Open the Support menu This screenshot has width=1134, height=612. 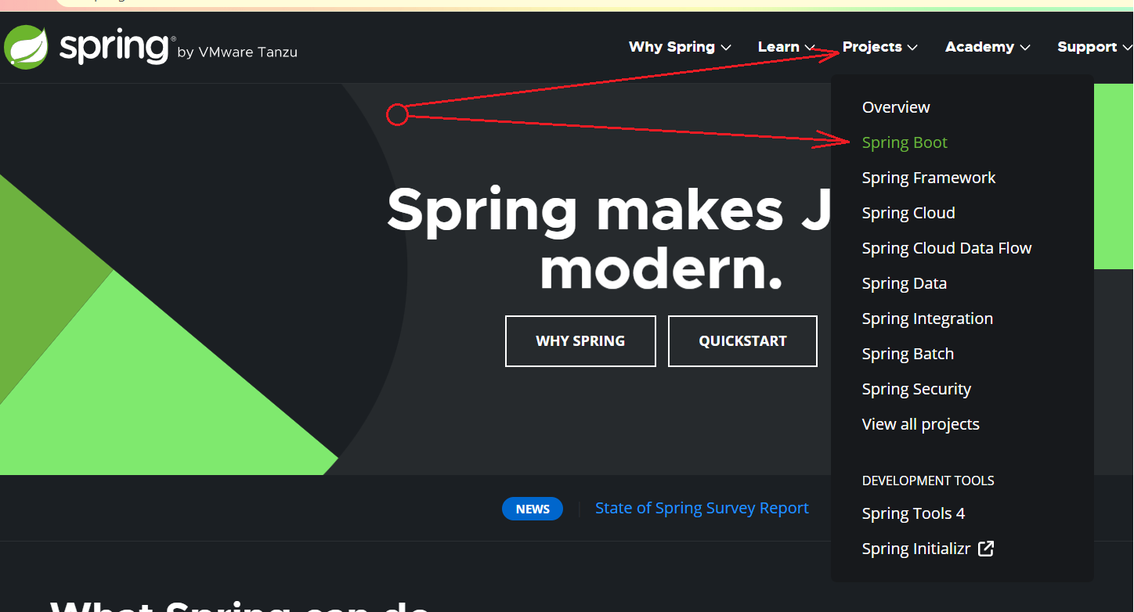point(1095,47)
